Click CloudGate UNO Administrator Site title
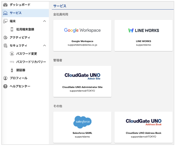The width and height of the screenshot is (176, 146). tap(82, 87)
